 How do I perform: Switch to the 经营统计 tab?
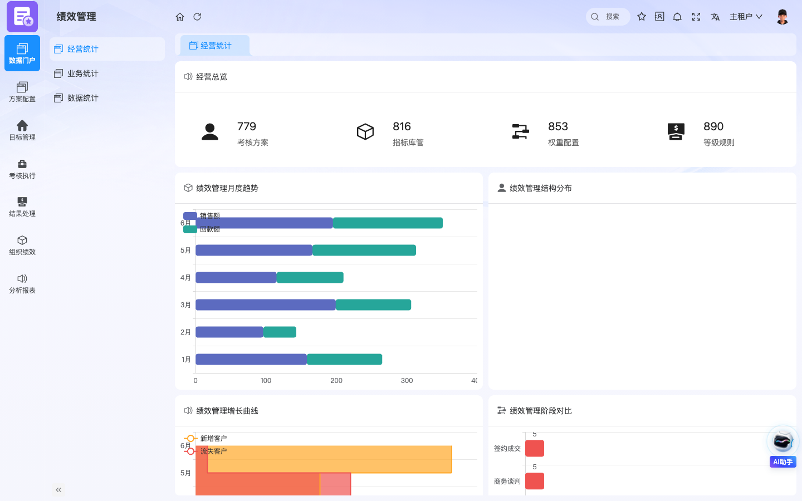click(215, 46)
